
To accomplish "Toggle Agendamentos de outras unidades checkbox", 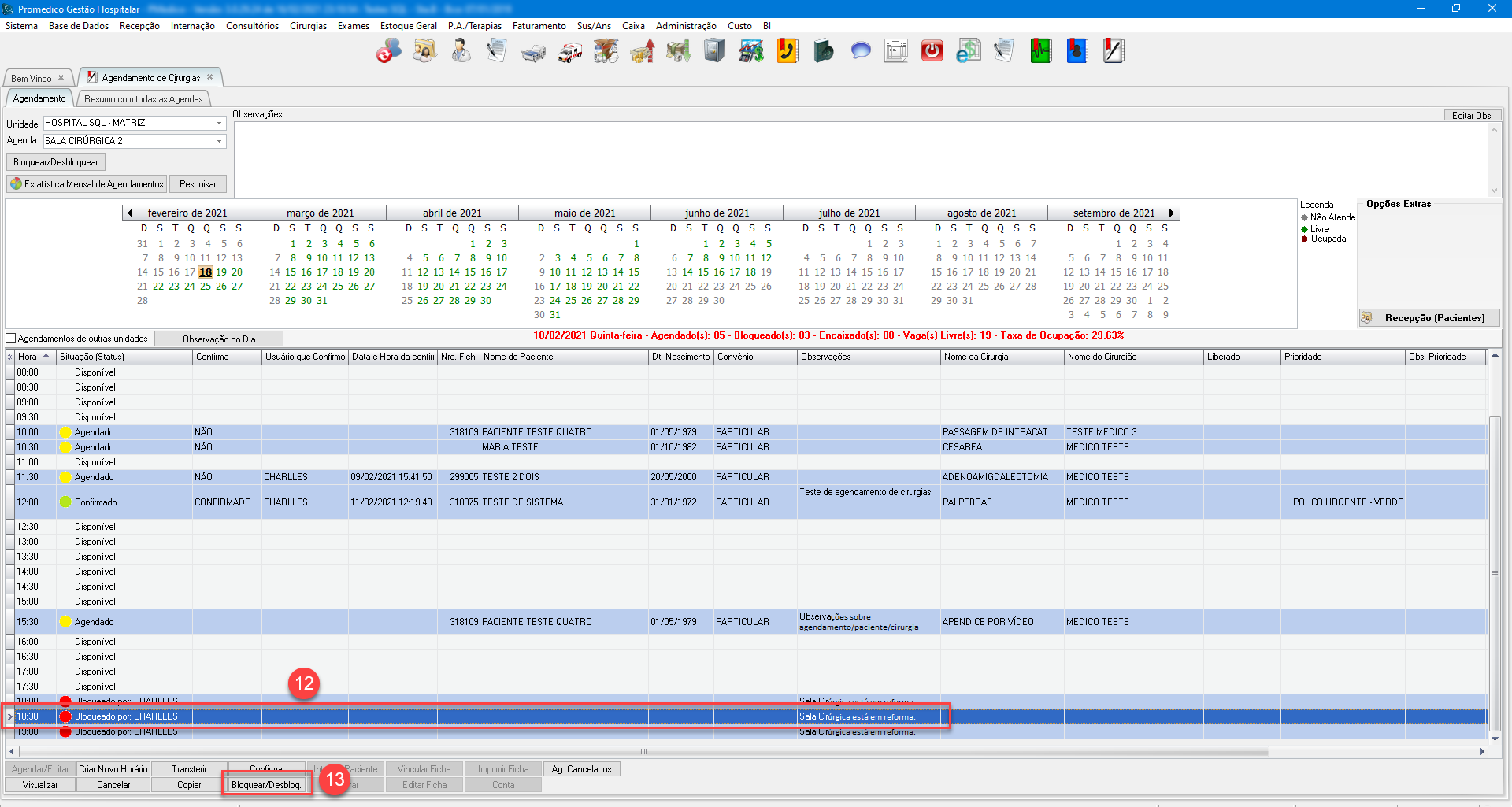I will (11, 339).
